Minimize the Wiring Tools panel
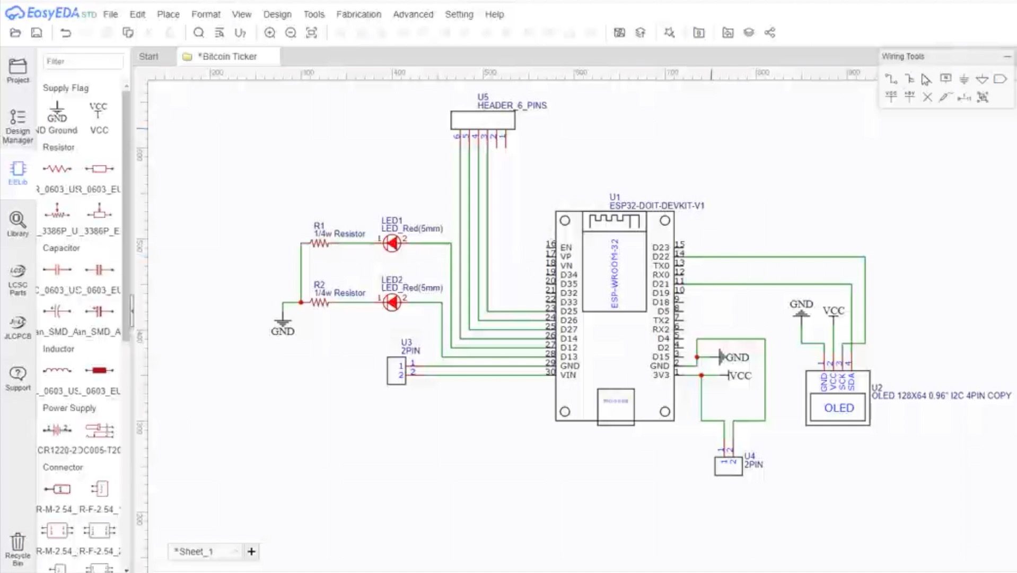This screenshot has width=1017, height=573. pyautogui.click(x=1006, y=56)
